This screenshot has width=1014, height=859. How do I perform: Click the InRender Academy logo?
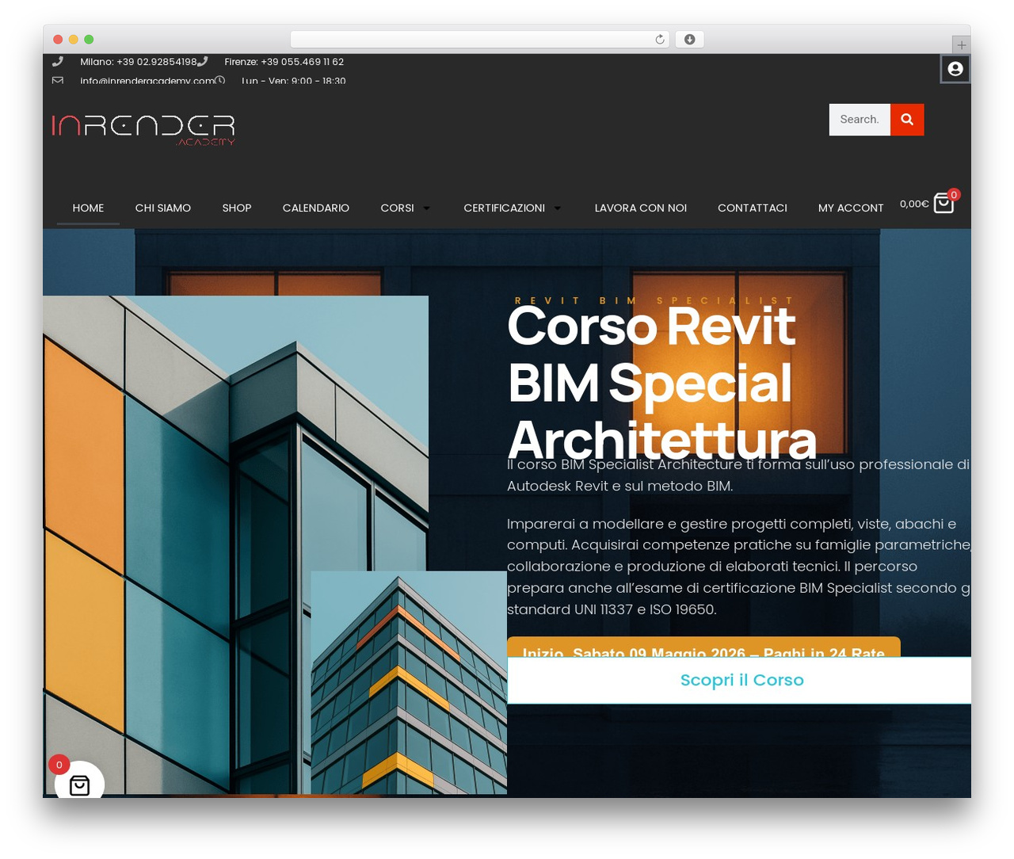coord(143,130)
